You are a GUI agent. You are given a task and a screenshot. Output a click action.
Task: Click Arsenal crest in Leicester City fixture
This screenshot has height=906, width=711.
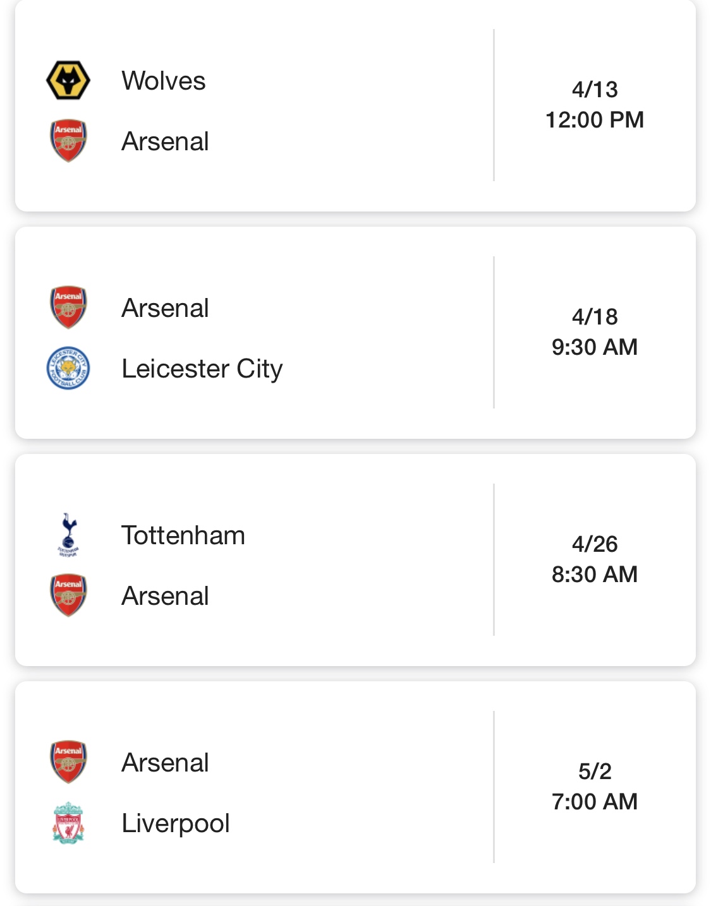click(68, 307)
